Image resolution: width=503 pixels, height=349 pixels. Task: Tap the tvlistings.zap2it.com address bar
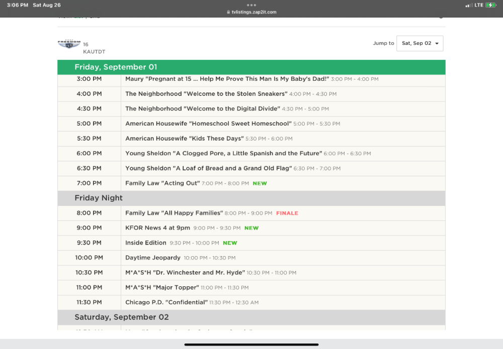pos(251,12)
